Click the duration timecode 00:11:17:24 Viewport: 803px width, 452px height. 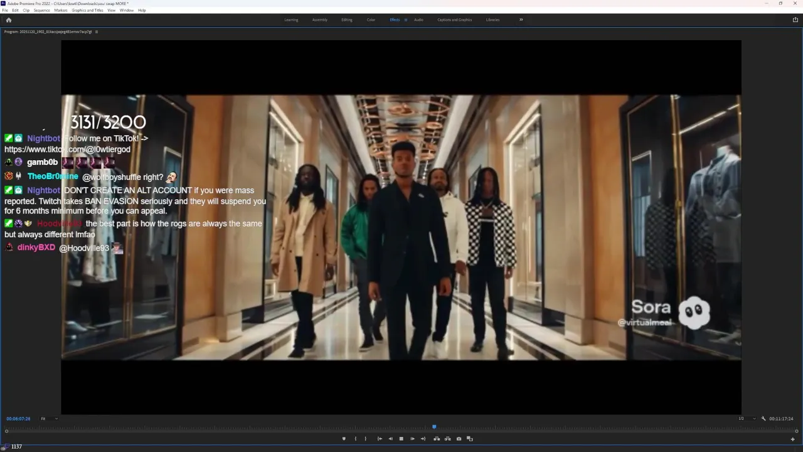782,419
